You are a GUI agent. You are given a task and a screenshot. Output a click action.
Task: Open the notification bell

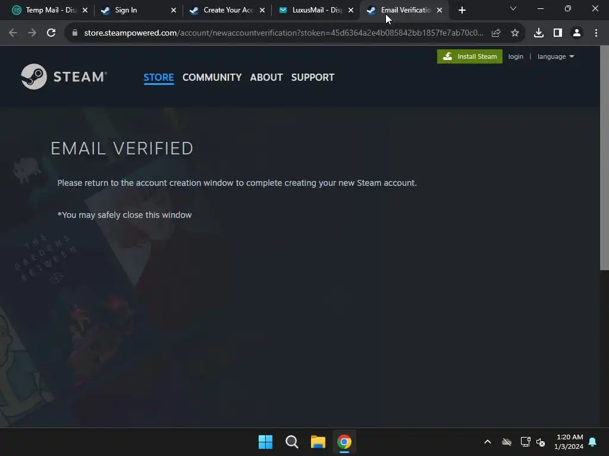click(592, 442)
